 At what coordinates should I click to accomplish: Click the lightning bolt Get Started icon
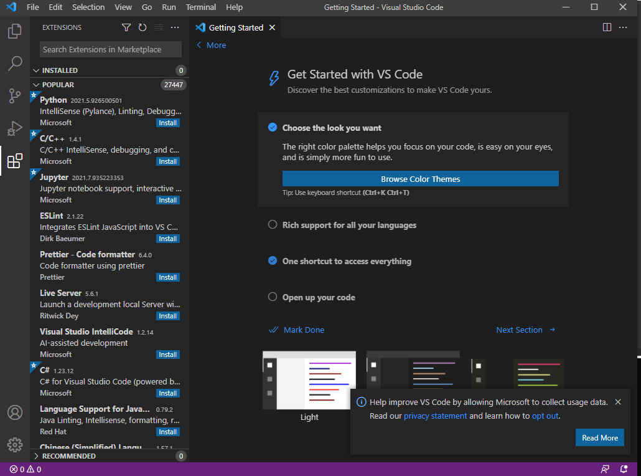274,78
